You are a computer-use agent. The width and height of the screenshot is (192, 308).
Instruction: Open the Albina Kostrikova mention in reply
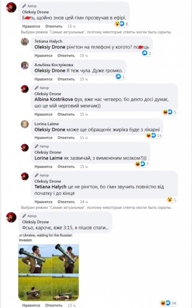point(54,99)
